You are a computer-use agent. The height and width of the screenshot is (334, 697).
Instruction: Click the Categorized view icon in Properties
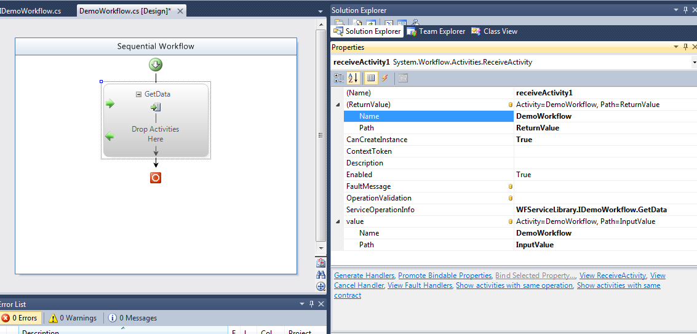[339, 78]
